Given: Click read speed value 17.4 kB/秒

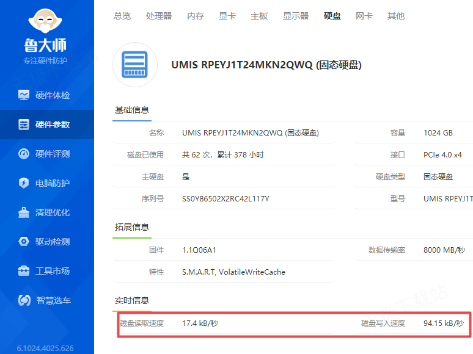Looking at the screenshot, I should pos(200,323).
